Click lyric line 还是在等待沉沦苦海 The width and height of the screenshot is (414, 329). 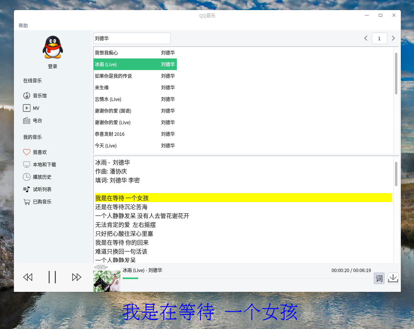click(x=121, y=207)
